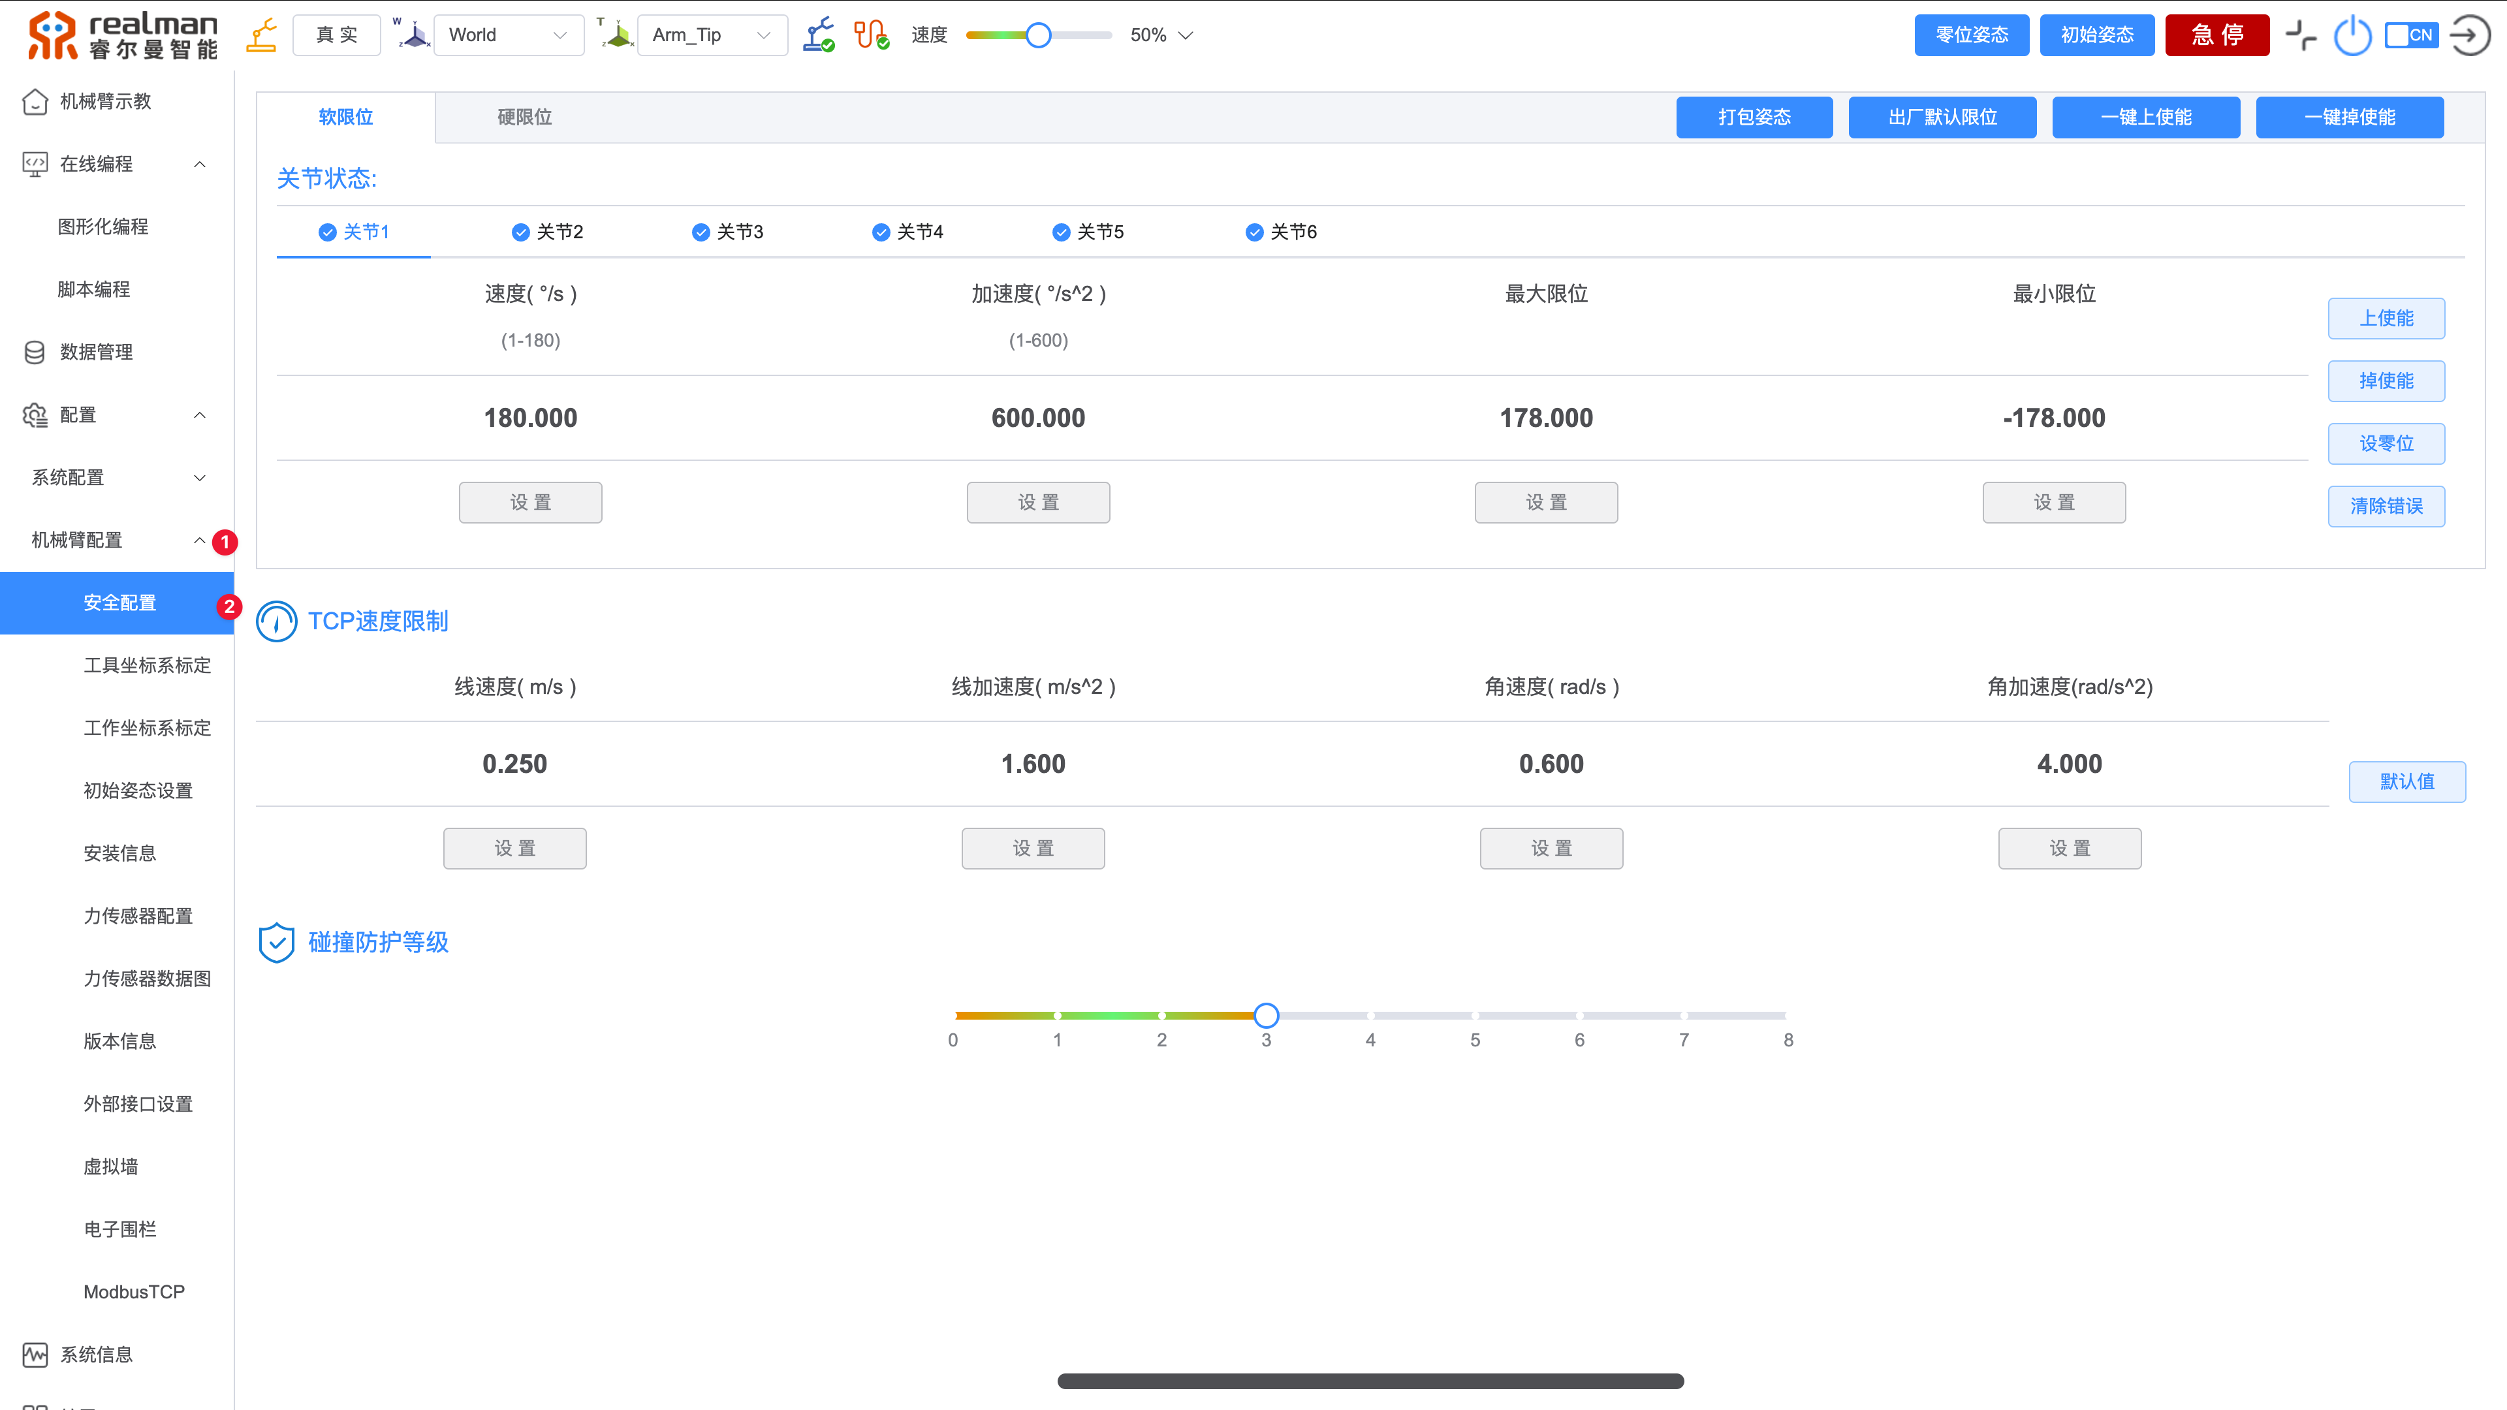Click the 清除错误 button

[x=2386, y=506]
